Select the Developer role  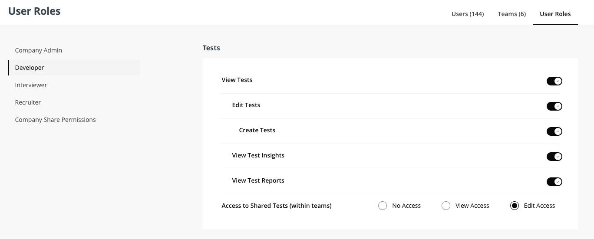click(x=74, y=68)
